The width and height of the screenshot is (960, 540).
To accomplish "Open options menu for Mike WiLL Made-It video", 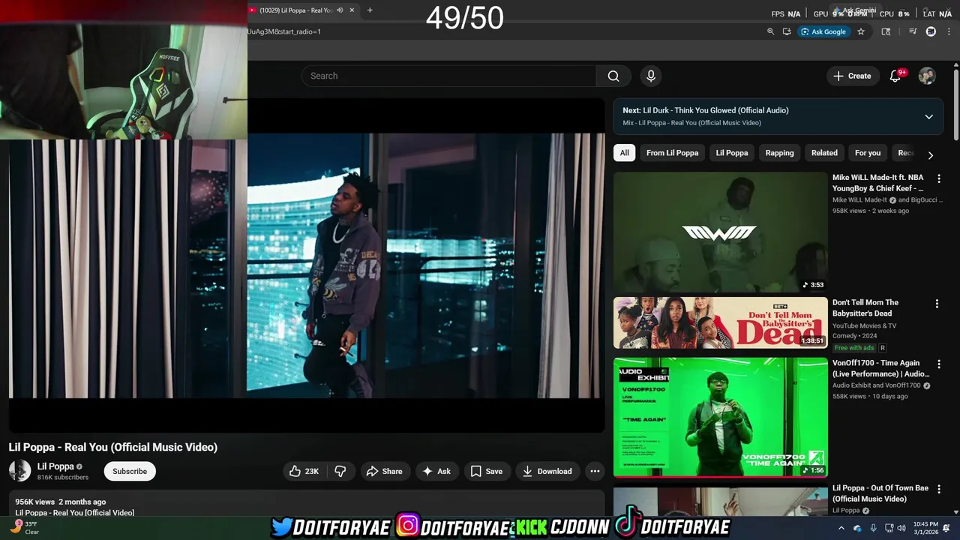I will click(x=938, y=178).
